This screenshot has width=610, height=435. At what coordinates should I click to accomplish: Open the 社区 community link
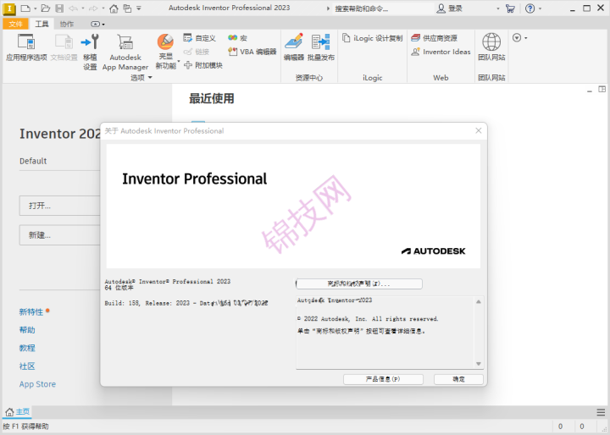27,366
